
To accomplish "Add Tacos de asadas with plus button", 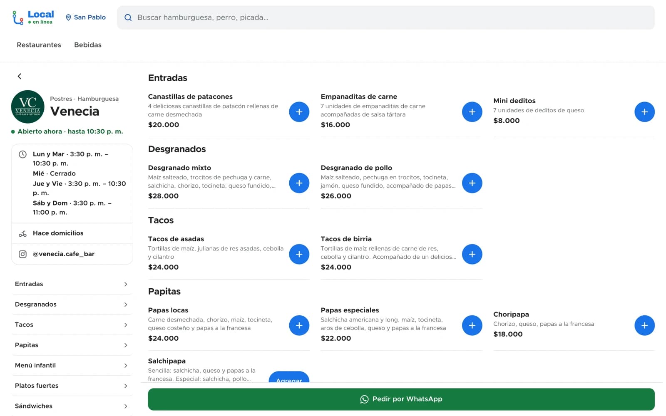I will 299,254.
